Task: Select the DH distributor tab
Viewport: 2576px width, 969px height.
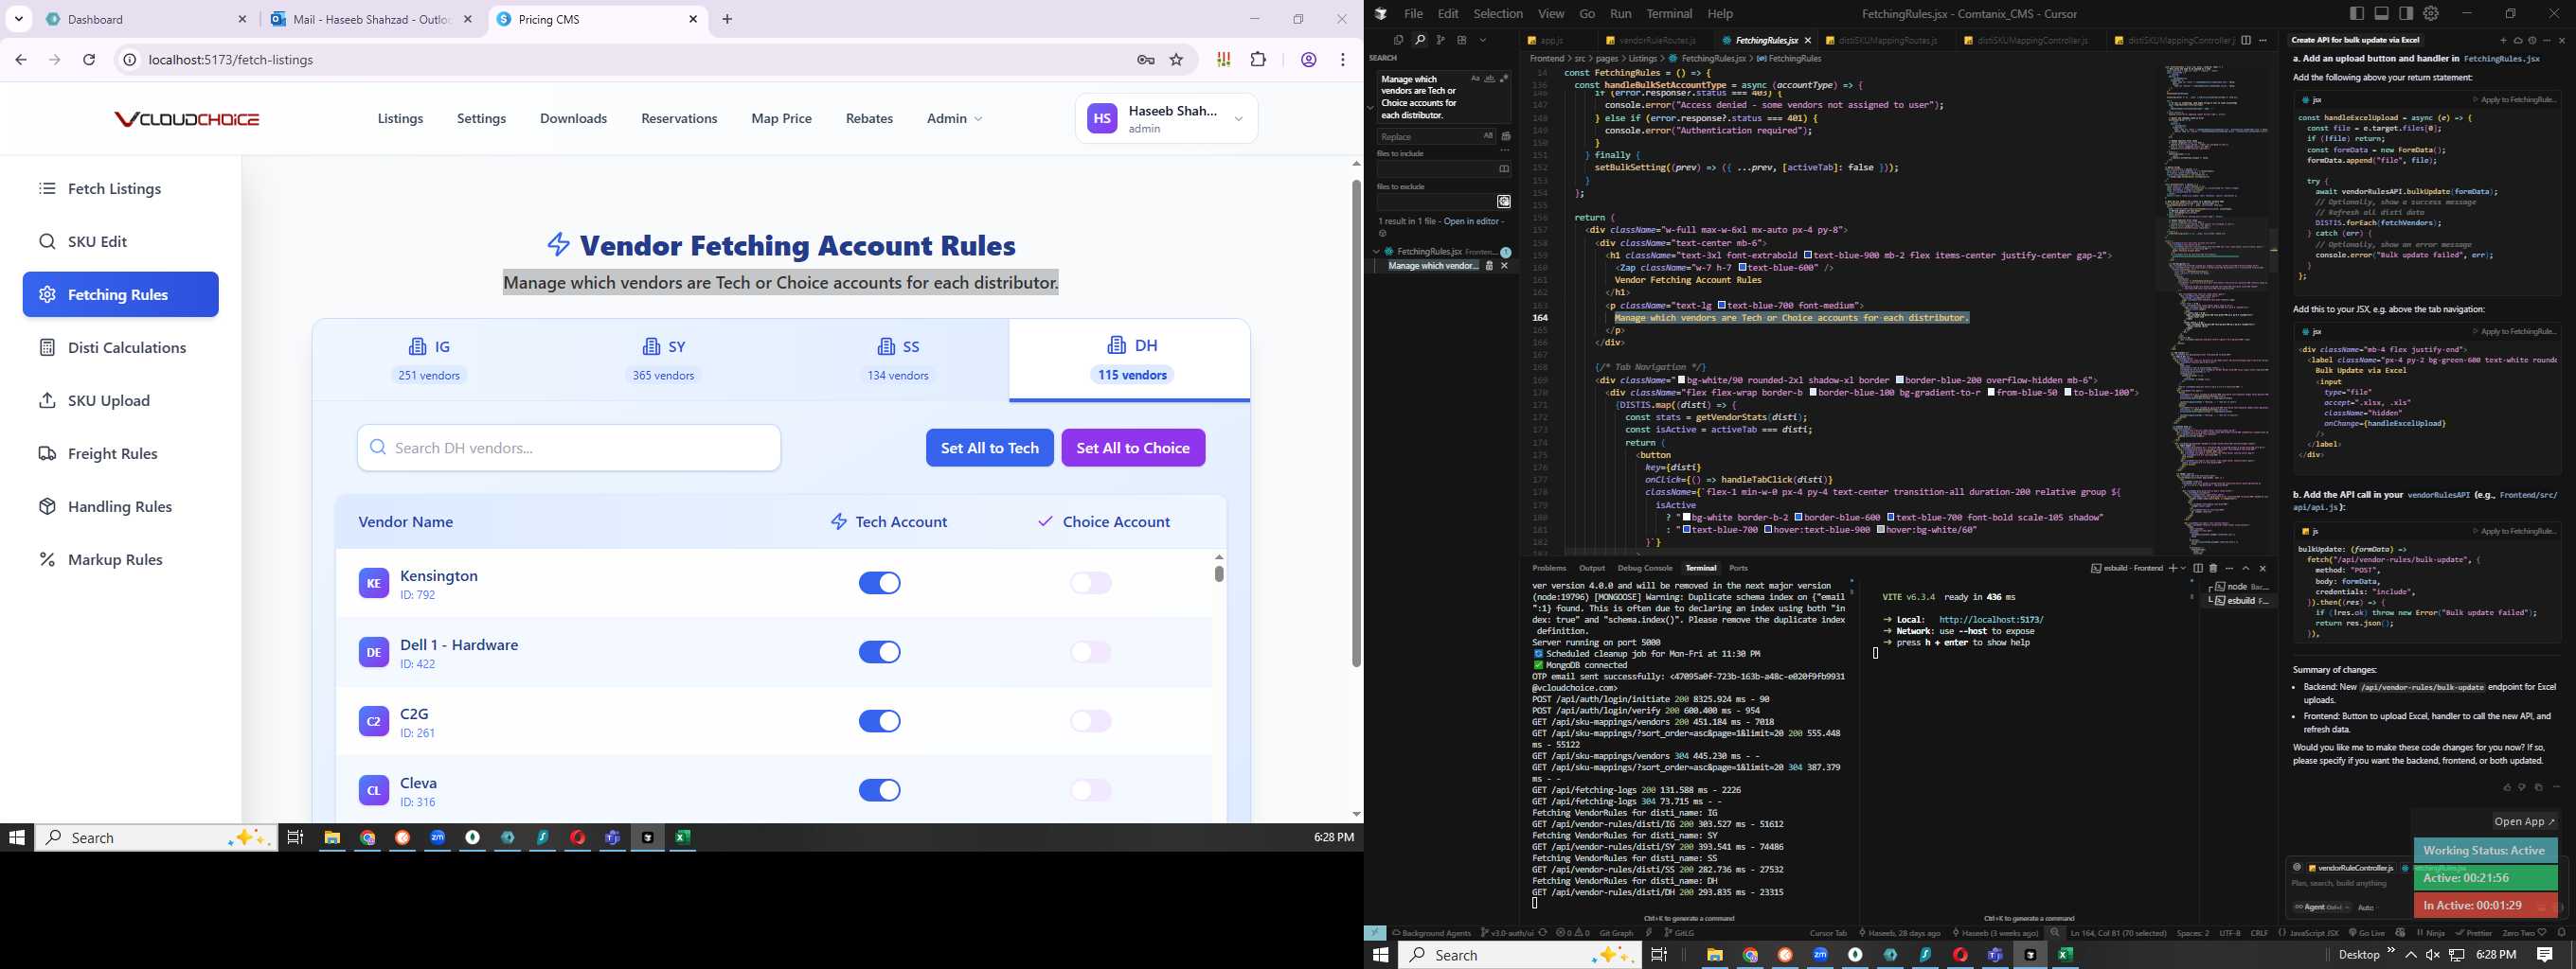Action: pyautogui.click(x=1131, y=360)
